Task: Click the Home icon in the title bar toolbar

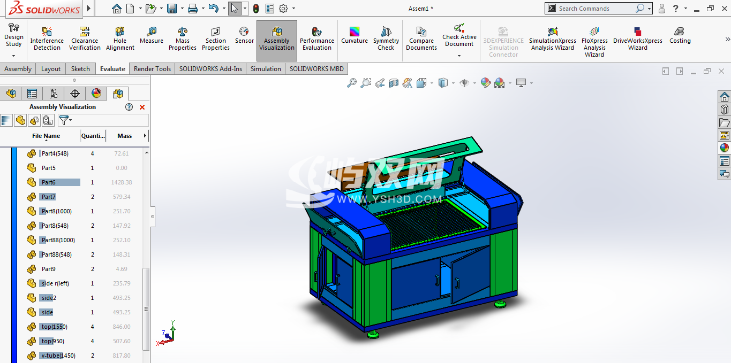Action: 117,9
